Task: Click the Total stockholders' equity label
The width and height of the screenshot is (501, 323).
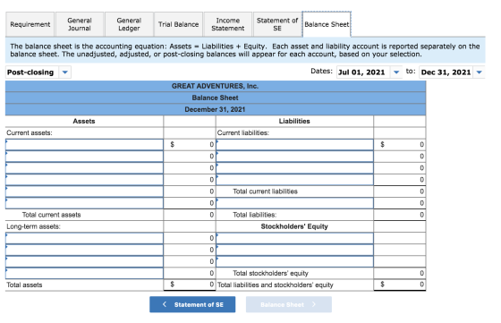Action: [x=270, y=273]
